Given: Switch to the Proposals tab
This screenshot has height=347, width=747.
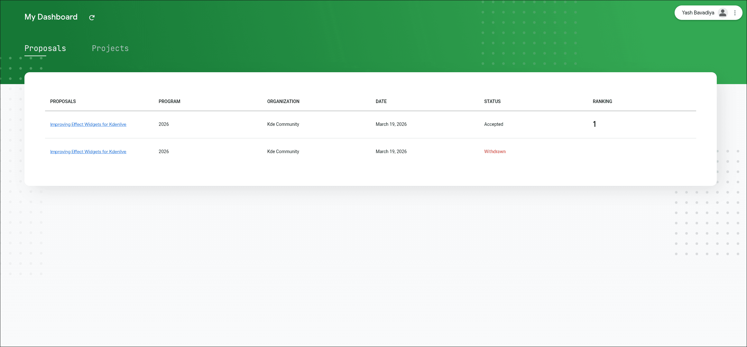Looking at the screenshot, I should [45, 48].
